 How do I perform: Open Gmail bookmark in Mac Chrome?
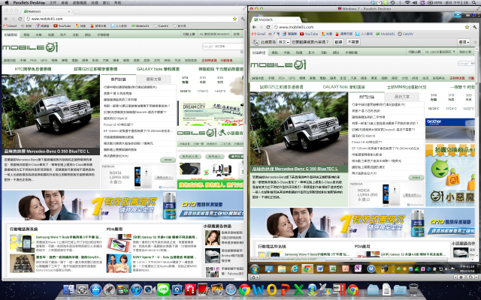click(x=11, y=26)
